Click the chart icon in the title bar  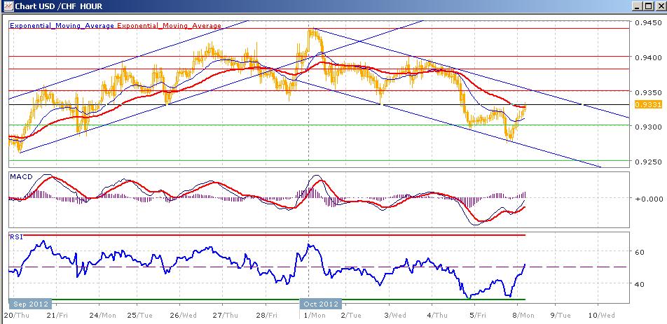[x=8, y=6]
